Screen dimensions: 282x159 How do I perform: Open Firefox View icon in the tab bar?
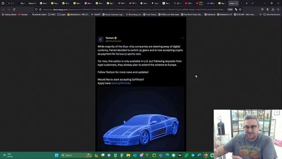point(3,3)
